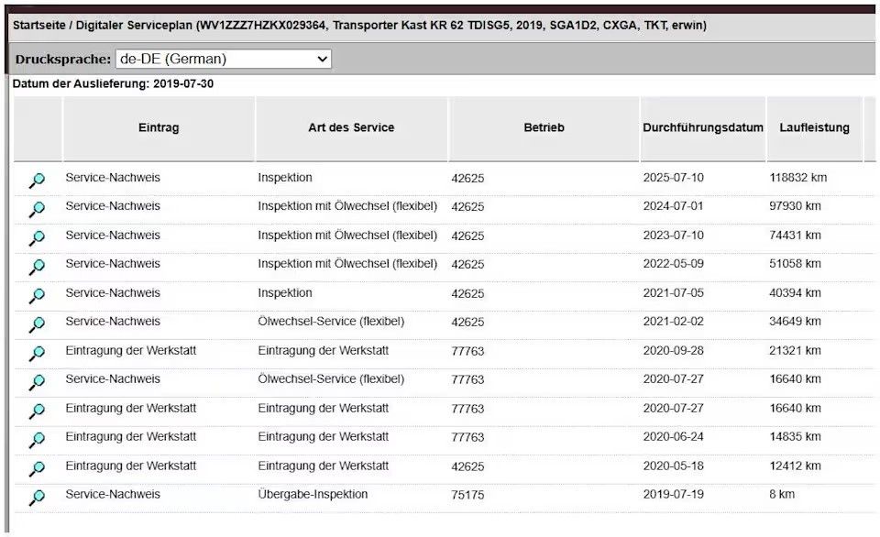Open magnifier for Übergabe-Inspektion row
Screen dimensions: 880x537
coord(37,498)
